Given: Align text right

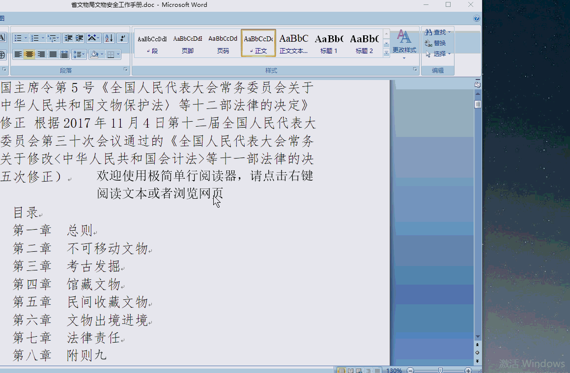Looking at the screenshot, I should [x=41, y=54].
